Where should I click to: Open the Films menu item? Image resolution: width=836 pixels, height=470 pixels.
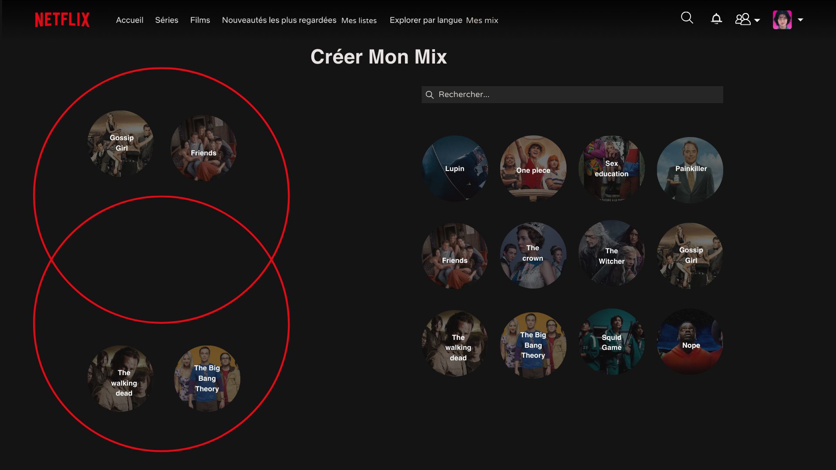200,20
